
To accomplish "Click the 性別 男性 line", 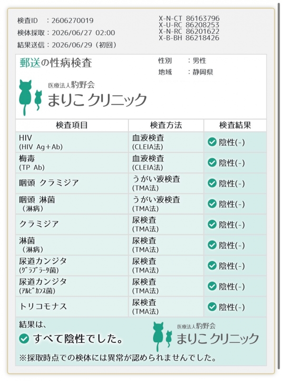I will [x=182, y=60].
